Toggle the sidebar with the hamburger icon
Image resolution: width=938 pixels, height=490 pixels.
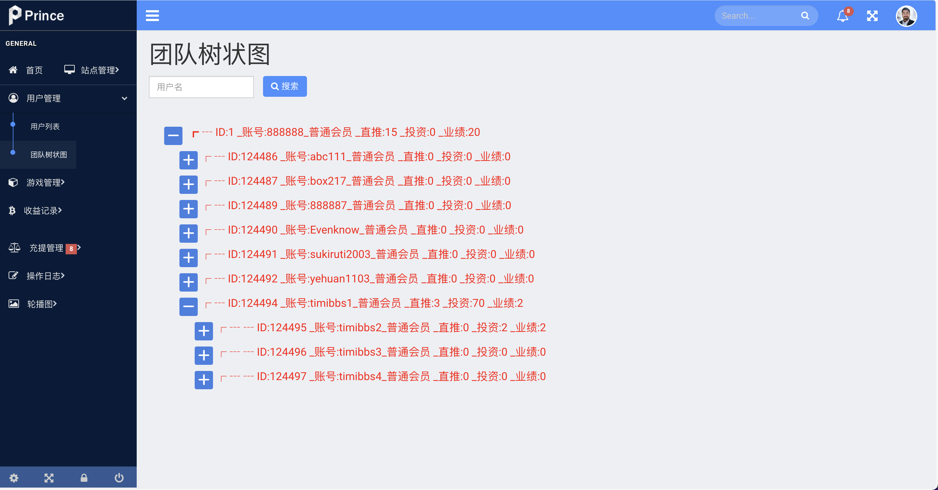pos(152,16)
